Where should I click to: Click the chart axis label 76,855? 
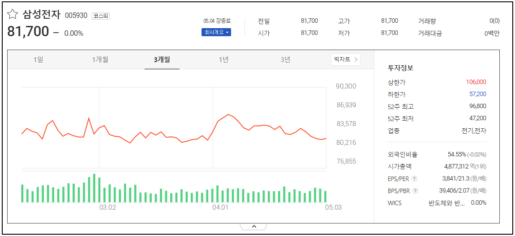coord(346,161)
